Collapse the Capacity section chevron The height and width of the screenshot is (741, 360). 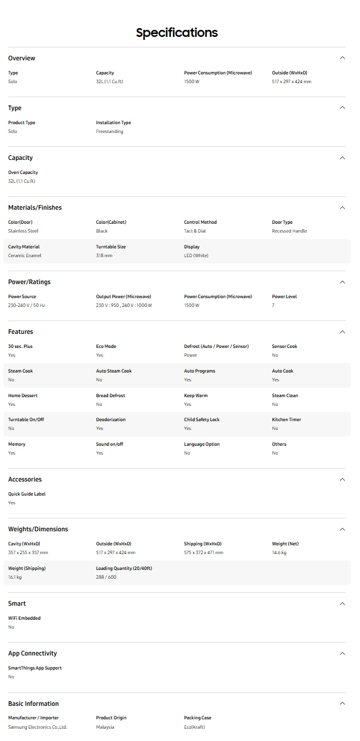342,158
